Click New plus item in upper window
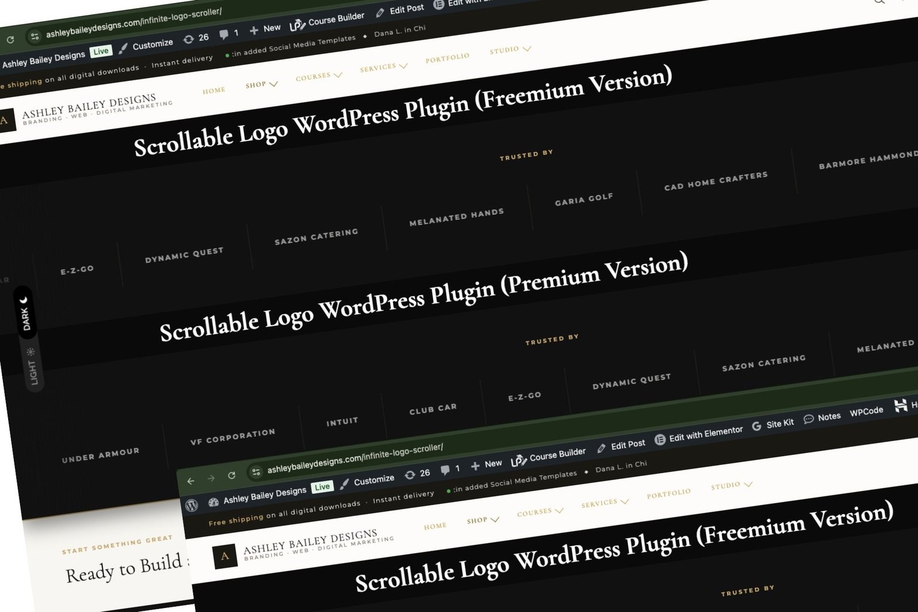 264,29
